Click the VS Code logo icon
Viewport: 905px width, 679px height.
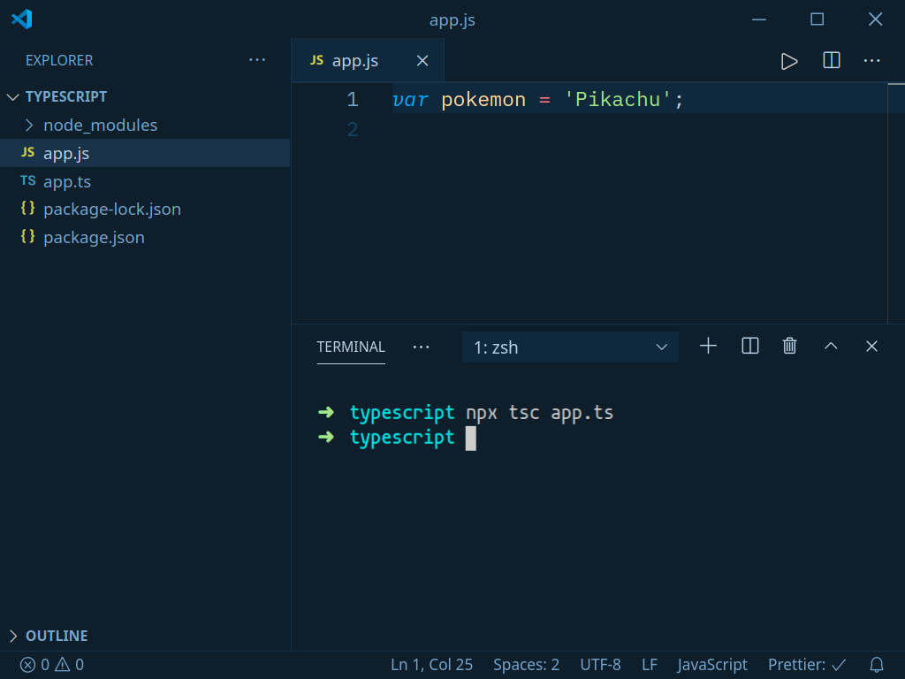22,19
